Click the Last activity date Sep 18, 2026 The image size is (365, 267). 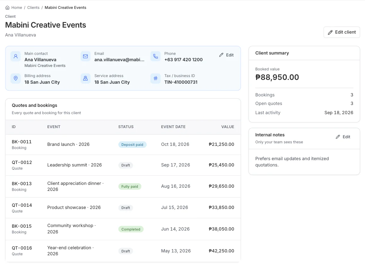(339, 113)
